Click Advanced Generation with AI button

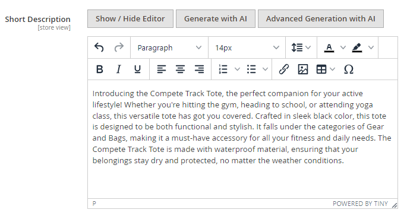(321, 18)
